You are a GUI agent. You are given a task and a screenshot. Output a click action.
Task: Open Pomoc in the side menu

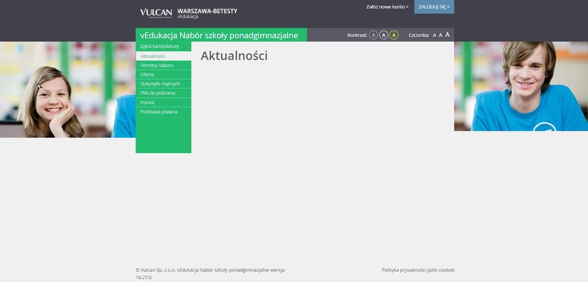pos(164,102)
